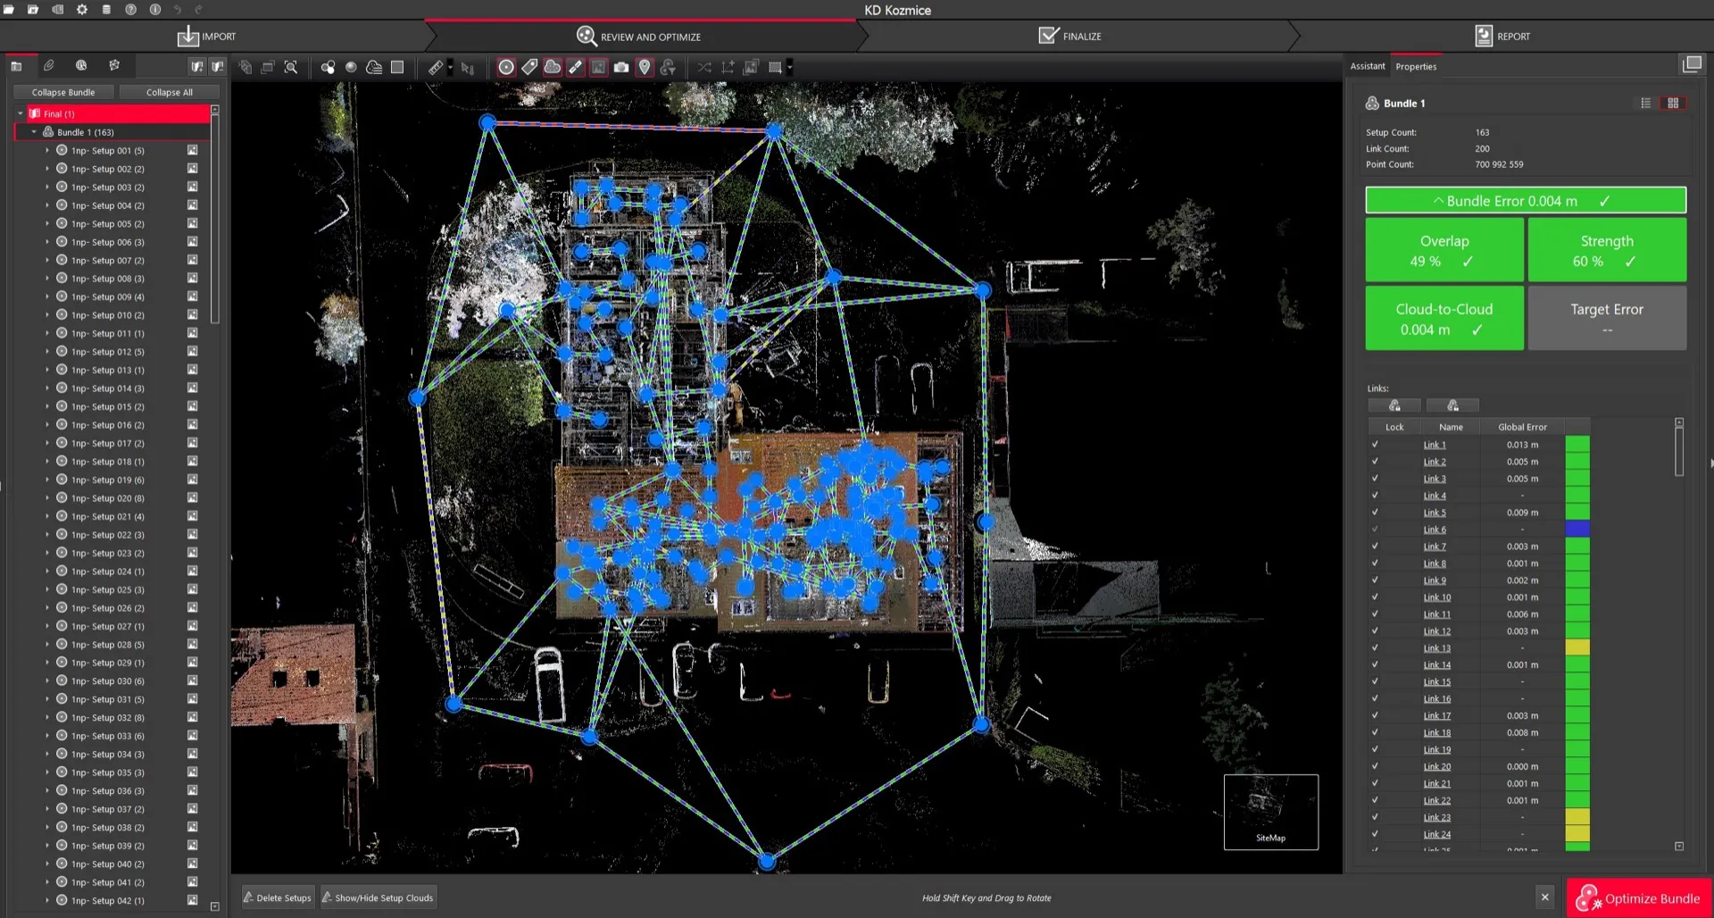Click the blue color swatch beside Link 6
Viewport: 1714px width, 918px height.
pos(1577,530)
